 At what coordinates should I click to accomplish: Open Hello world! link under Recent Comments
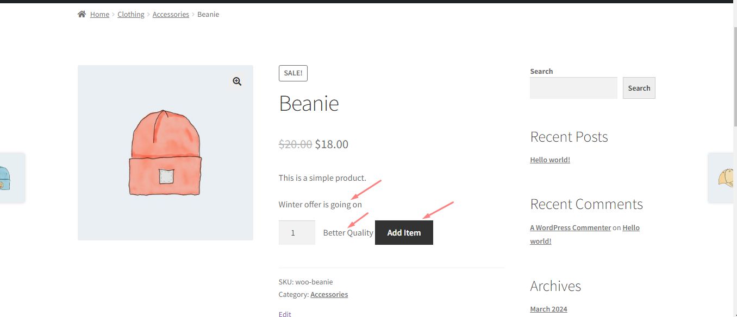pos(630,228)
